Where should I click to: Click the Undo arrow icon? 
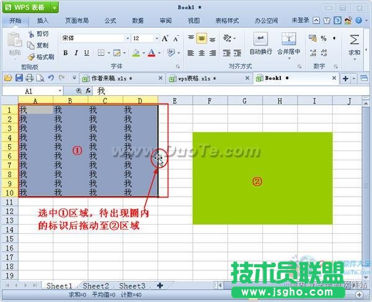[x=51, y=78]
